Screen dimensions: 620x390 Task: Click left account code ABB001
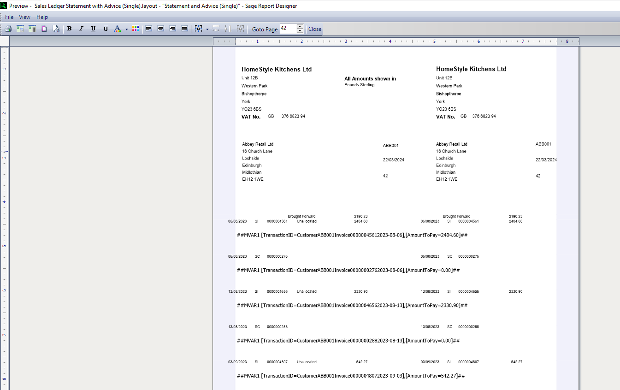pyautogui.click(x=390, y=146)
